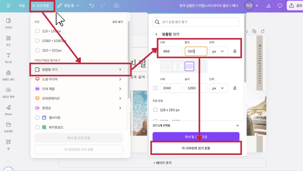The image size is (303, 171).
Task: Go back with arrow beside 맞춤형 크기
Action: point(156,34)
